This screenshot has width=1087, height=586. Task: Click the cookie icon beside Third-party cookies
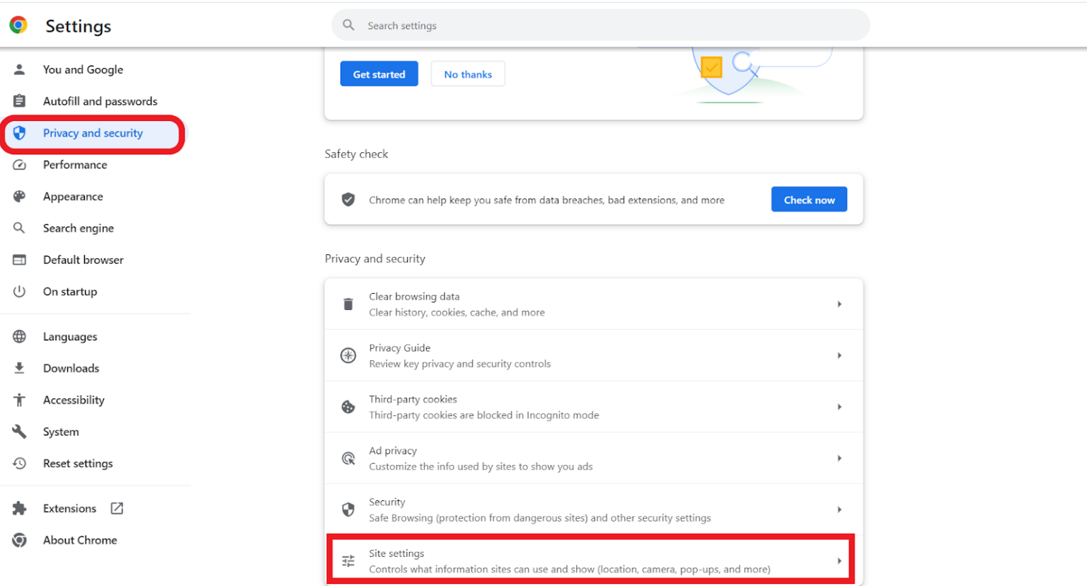pos(347,406)
